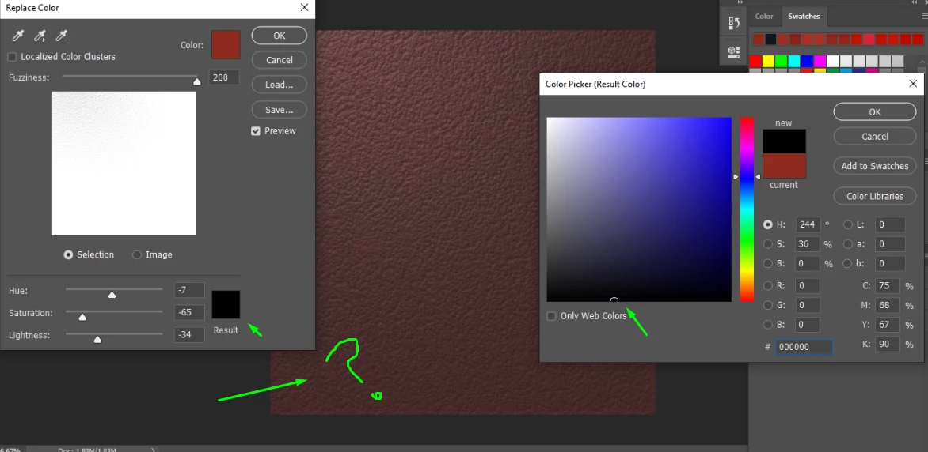Click the hex color field 000000
The height and width of the screenshot is (452, 928).
click(804, 347)
